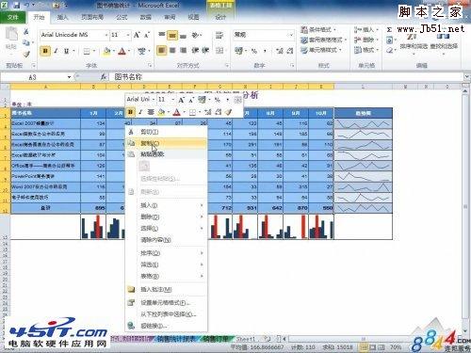The image size is (471, 353).
Task: Click the Format Painter brush in ribbon clipboard group
Action: (26, 54)
